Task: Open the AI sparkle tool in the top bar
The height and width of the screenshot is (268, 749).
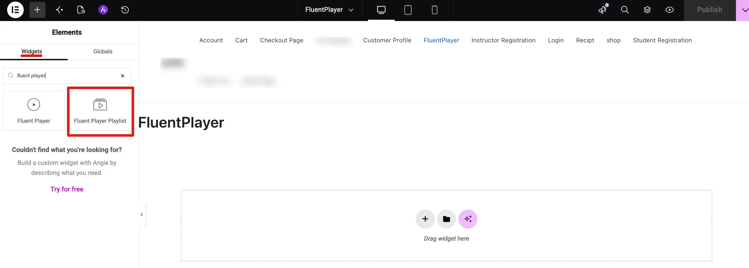Action: [x=59, y=10]
